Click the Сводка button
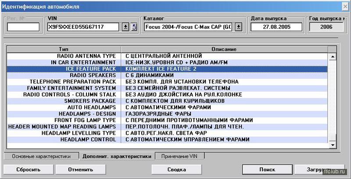The image size is (351, 179). tap(177, 170)
